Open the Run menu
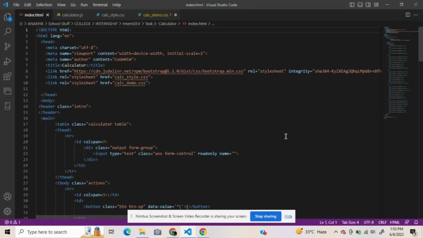Image resolution: width=423 pixels, height=238 pixels. click(x=84, y=5)
